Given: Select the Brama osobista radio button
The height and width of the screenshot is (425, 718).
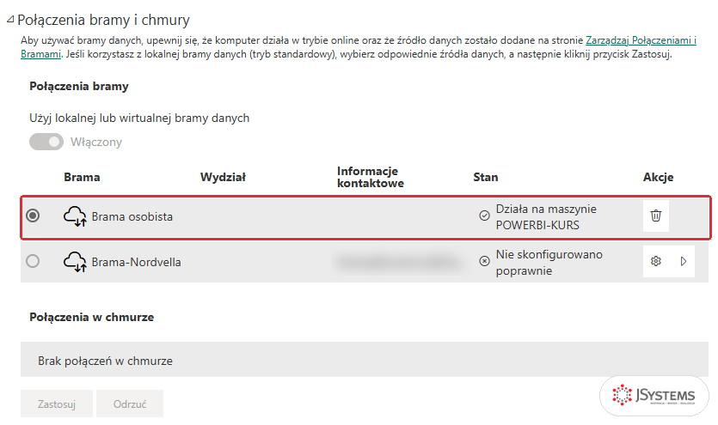Looking at the screenshot, I should point(33,216).
